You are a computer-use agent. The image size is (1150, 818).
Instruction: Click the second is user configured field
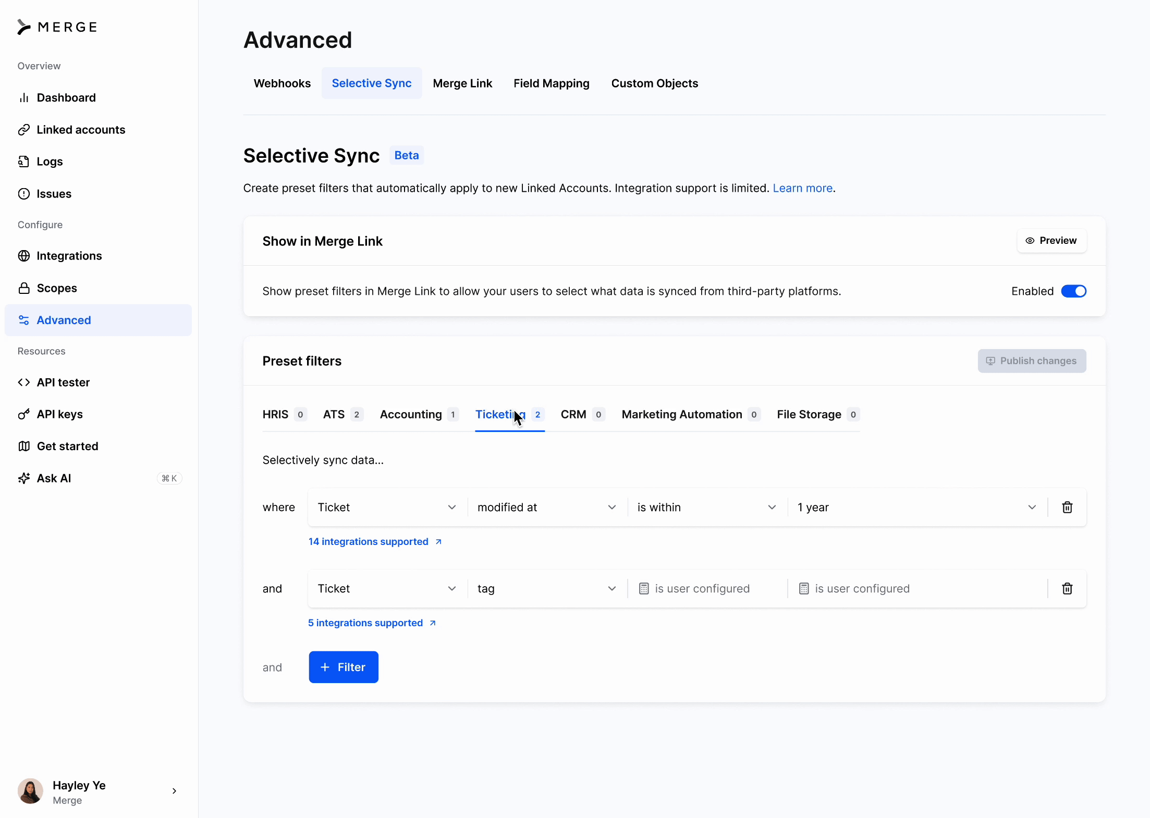coord(917,589)
